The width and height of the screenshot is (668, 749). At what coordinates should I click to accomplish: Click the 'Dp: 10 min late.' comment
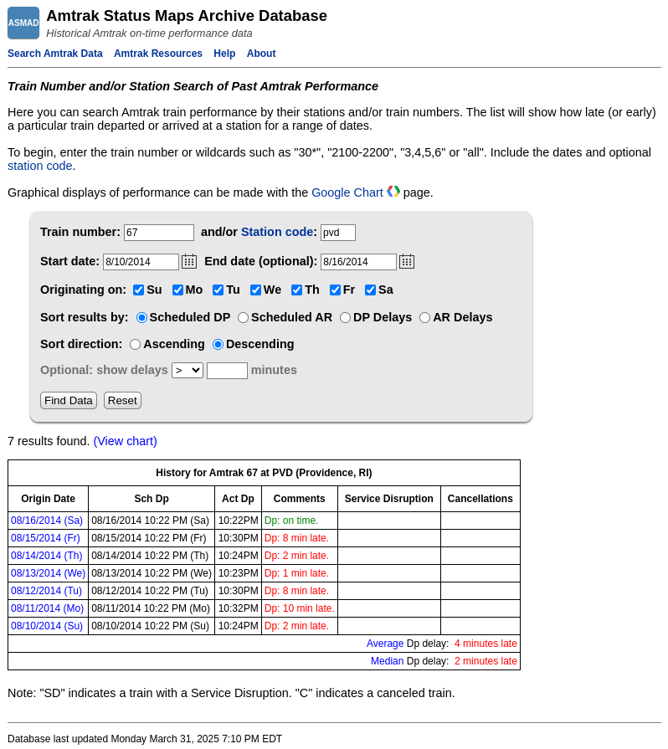pyautogui.click(x=300, y=608)
